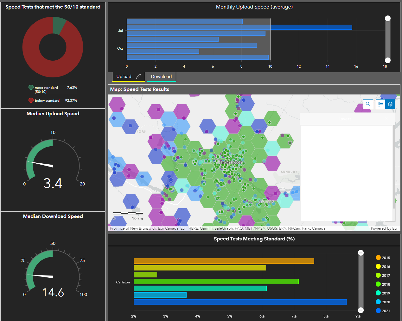
Task: Click the bottom handle of upload chart scrollbar
Action: click(388, 60)
